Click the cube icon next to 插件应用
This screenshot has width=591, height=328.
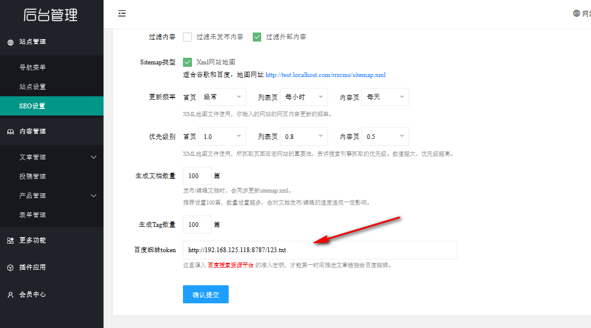11,268
